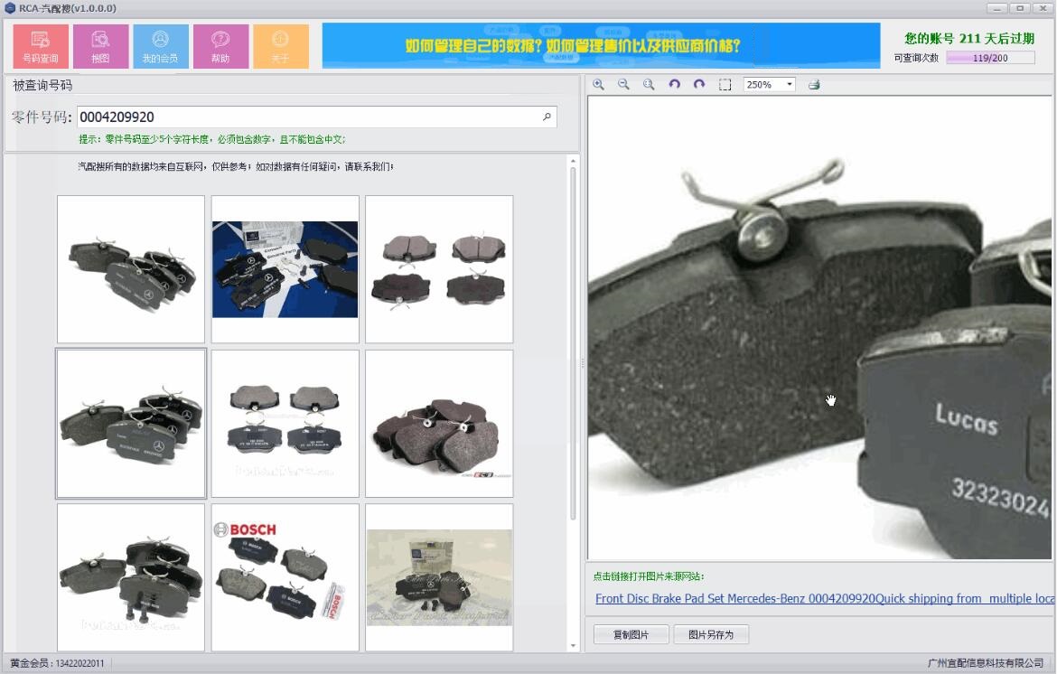The width and height of the screenshot is (1057, 674).
Task: Click the zoom in magnifier icon
Action: (x=599, y=84)
